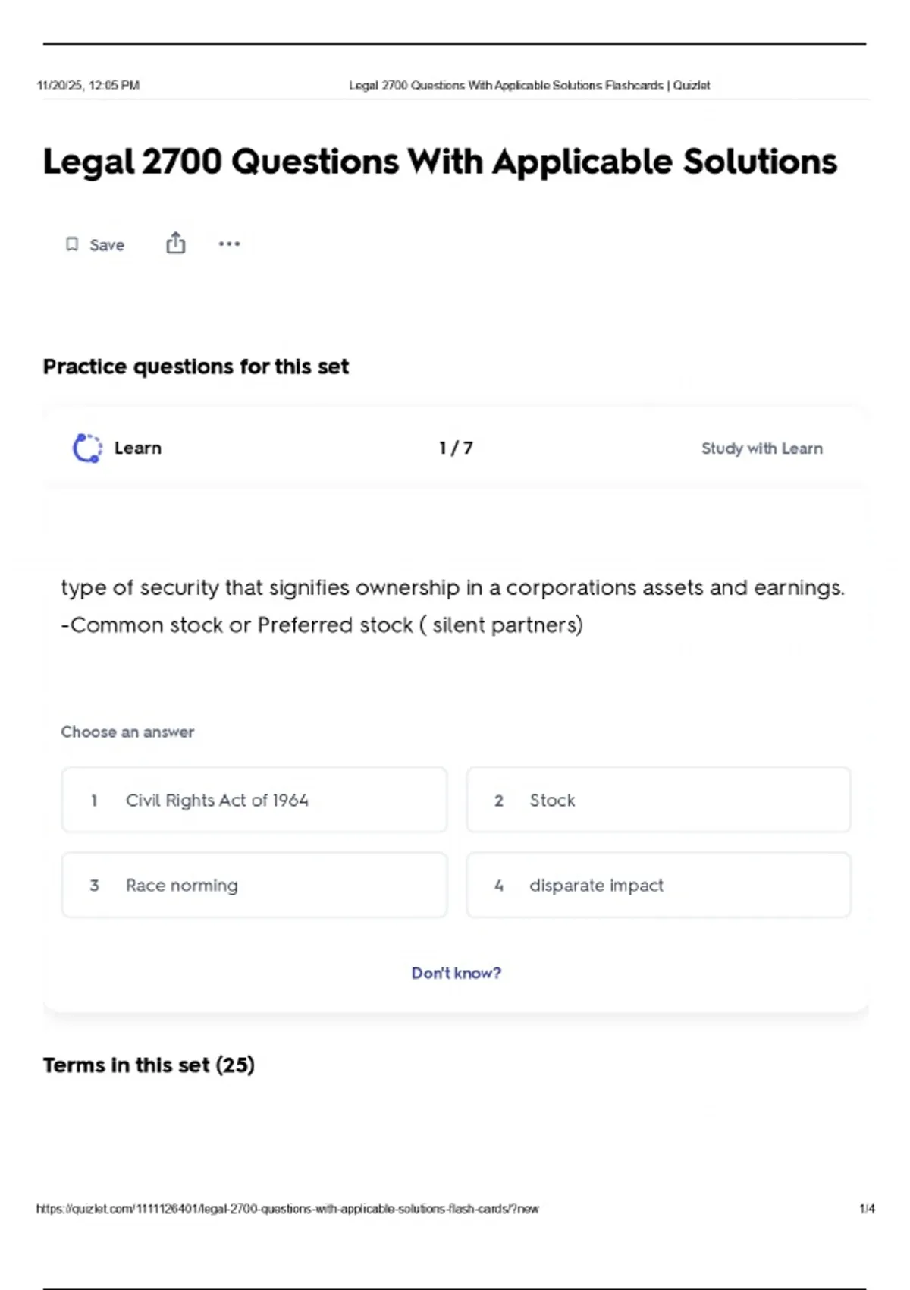Click the Terms in this set (25) heading
The image size is (910, 1290).
click(x=149, y=1065)
